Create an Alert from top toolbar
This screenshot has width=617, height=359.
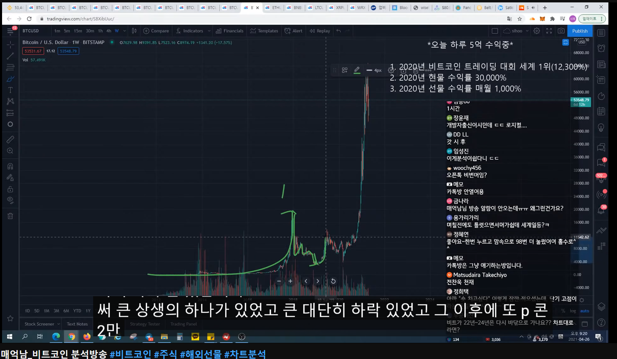pos(294,31)
